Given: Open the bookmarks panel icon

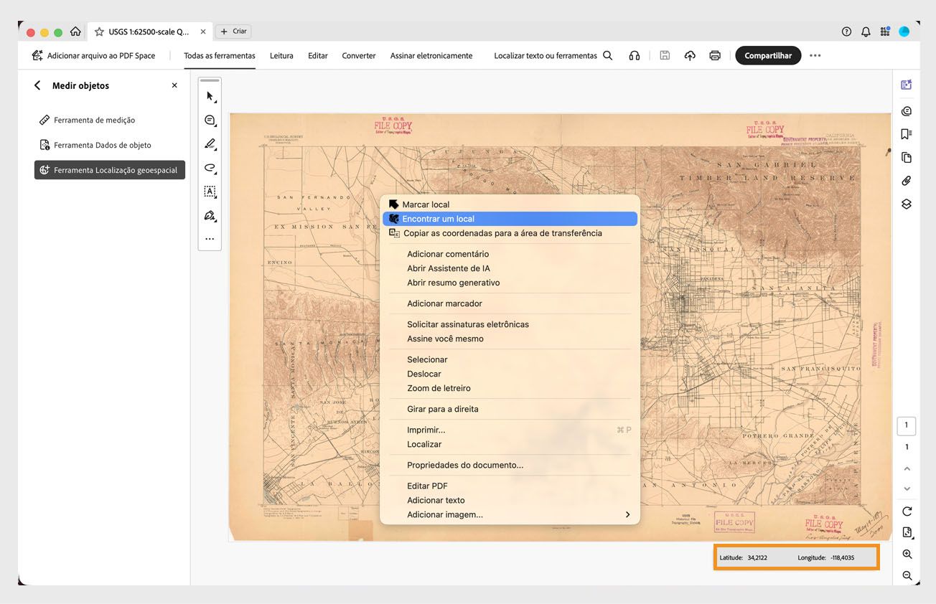Looking at the screenshot, I should [907, 134].
